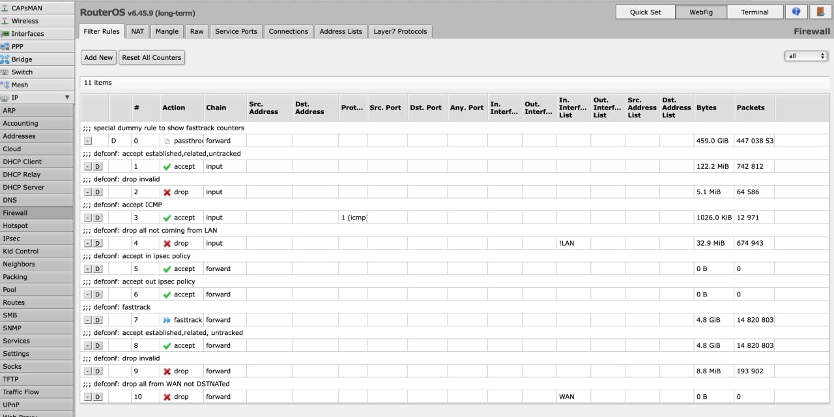The image size is (834, 417).
Task: Open DHCP Server in the IP submenu
Action: click(37, 187)
